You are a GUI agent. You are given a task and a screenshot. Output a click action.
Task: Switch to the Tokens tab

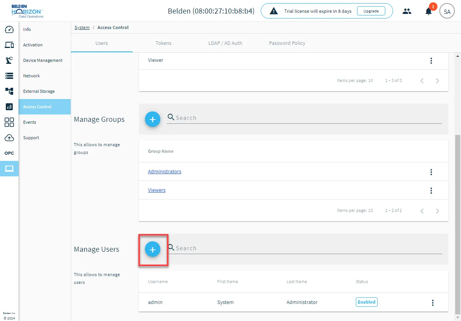point(163,43)
